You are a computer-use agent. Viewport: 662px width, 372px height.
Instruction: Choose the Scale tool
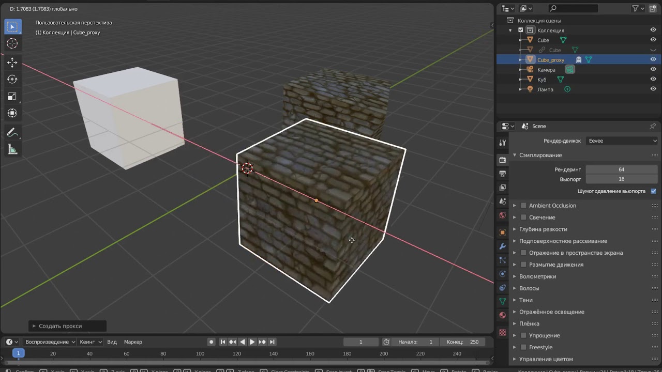pos(12,97)
